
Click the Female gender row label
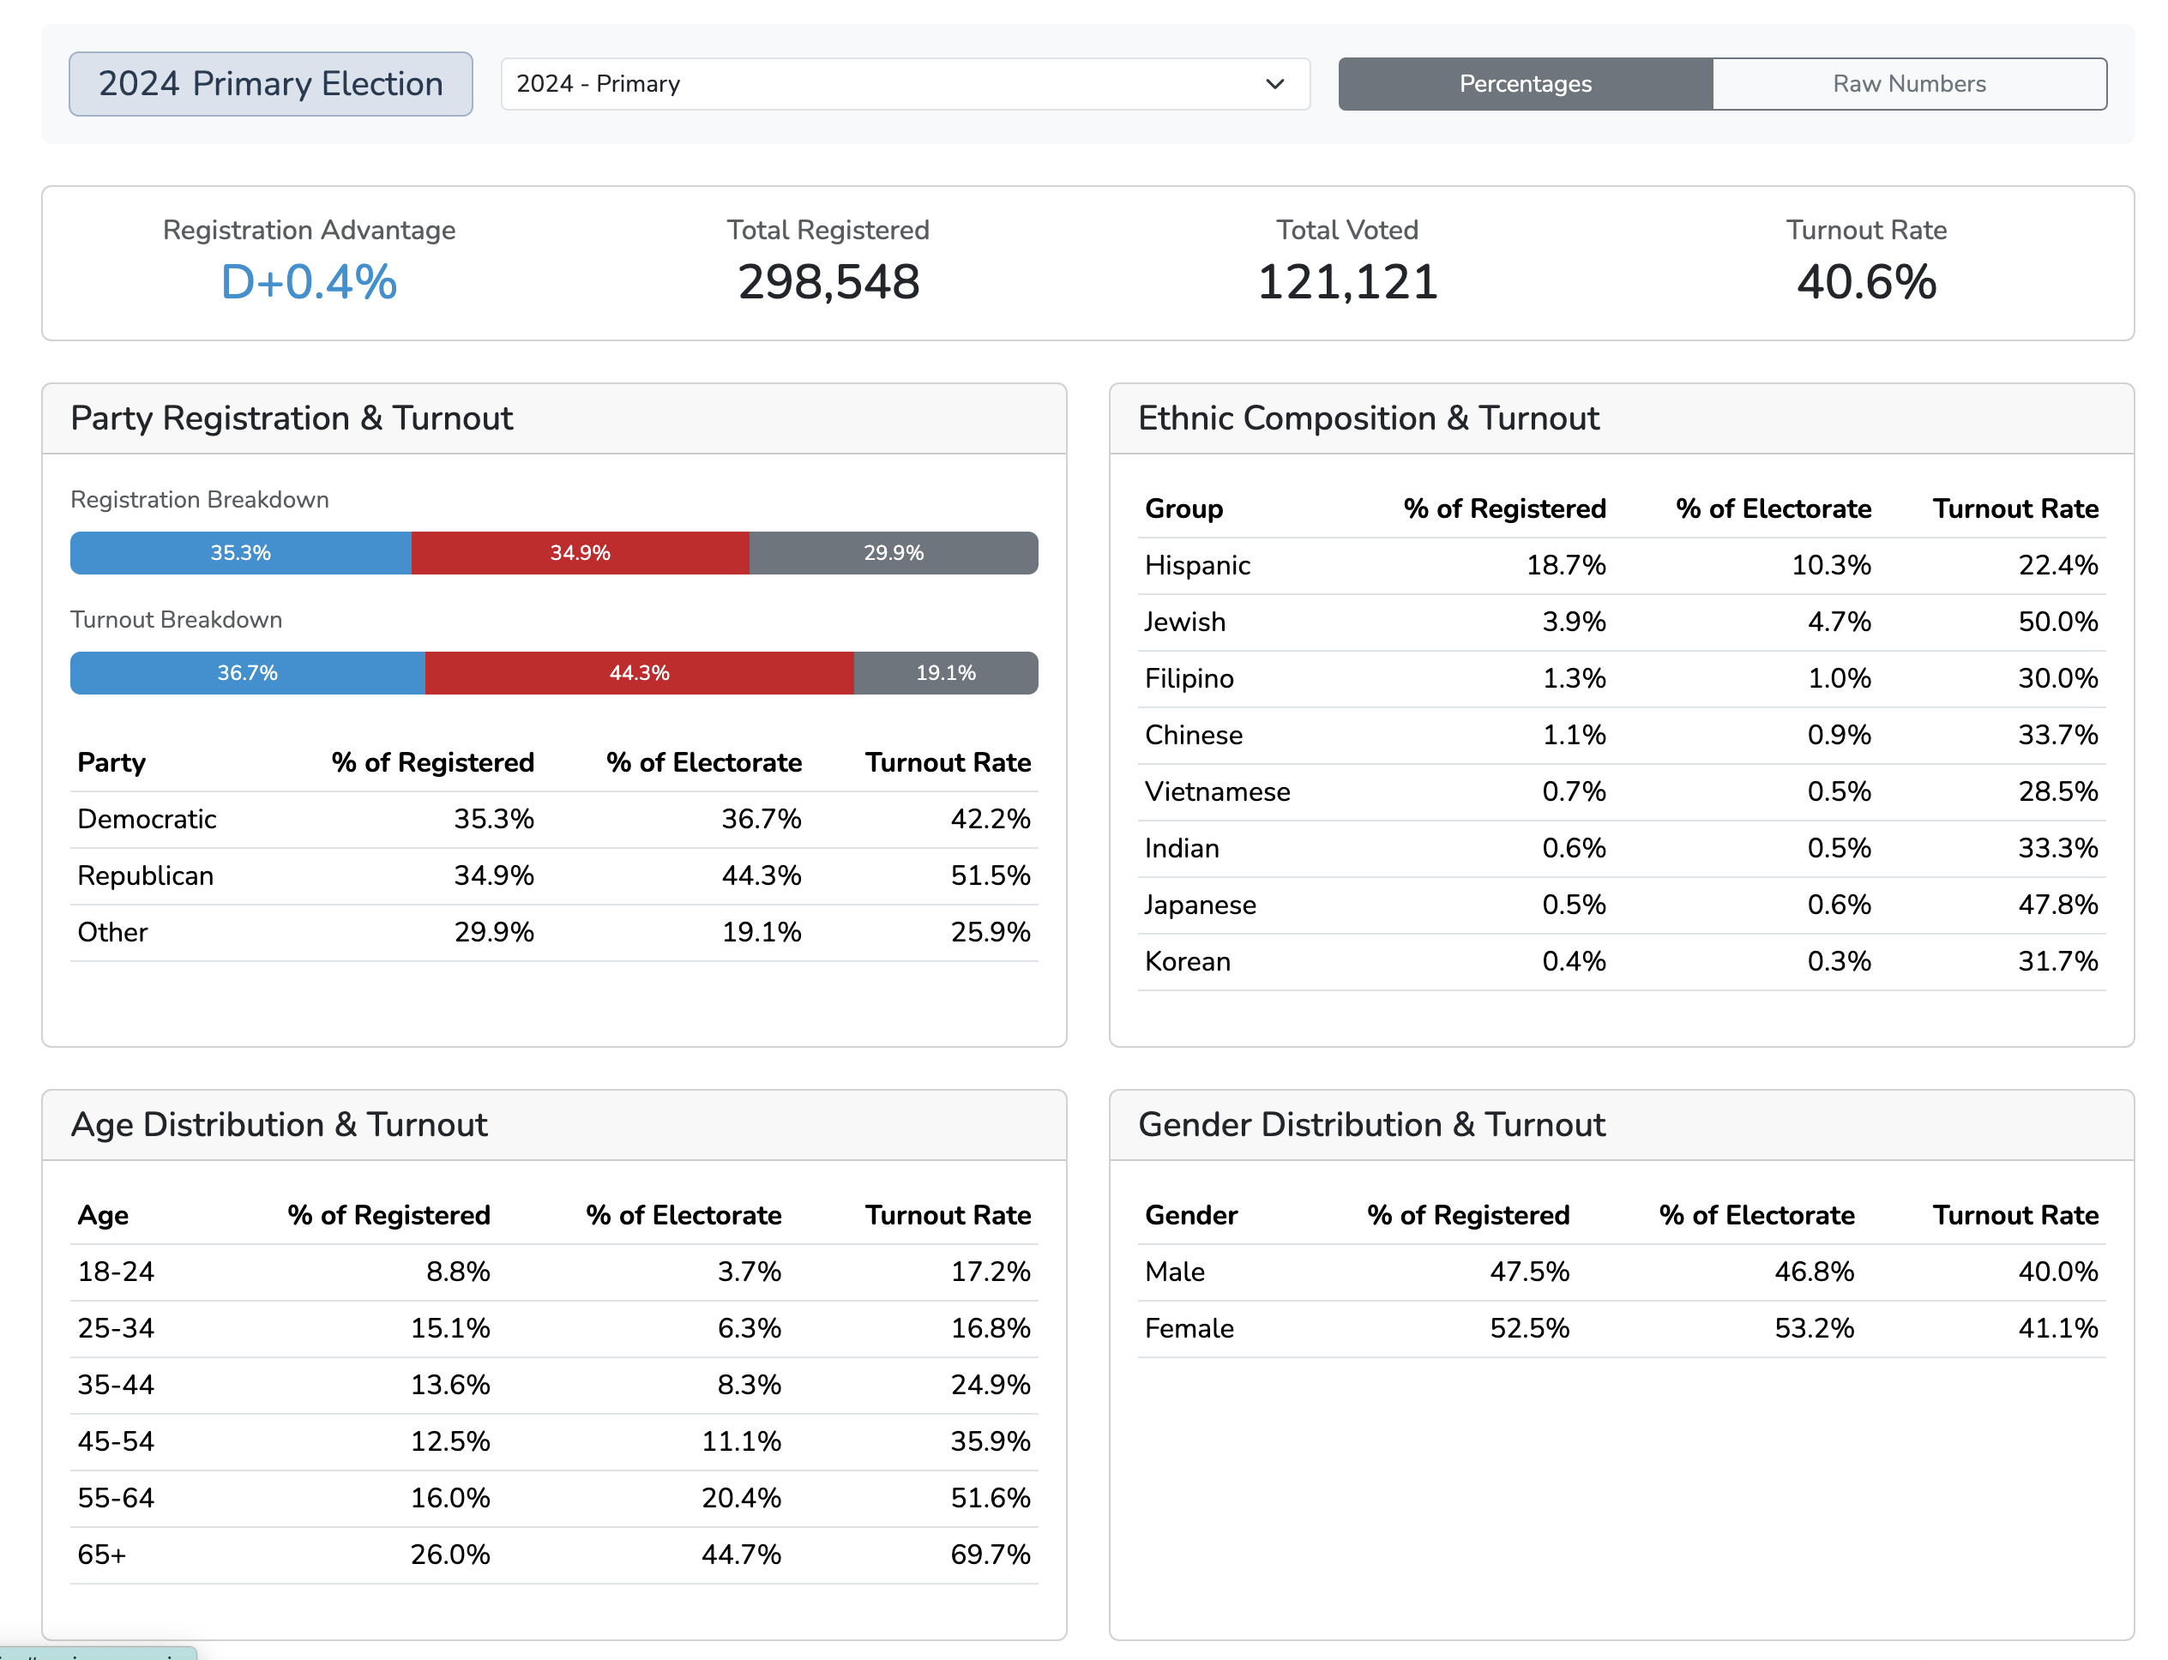1189,1328
